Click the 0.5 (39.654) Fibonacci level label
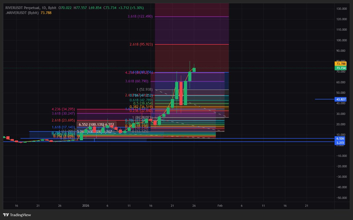 [x=143, y=103]
